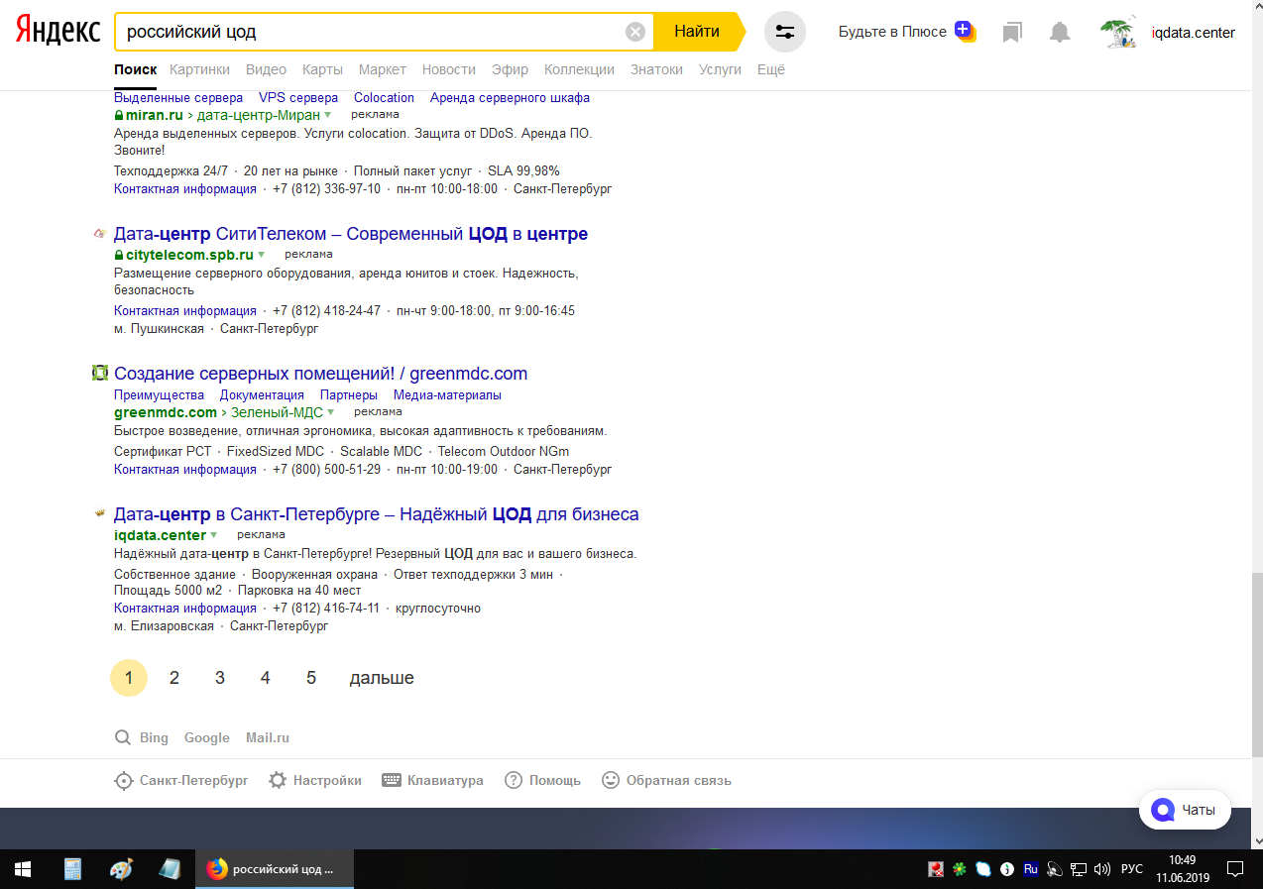This screenshot has width=1263, height=889.
Task: Click the keyboard icon for Клавиатура
Action: 392,780
